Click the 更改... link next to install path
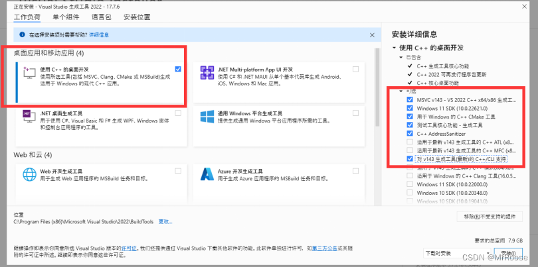The image size is (538, 267). point(165,222)
